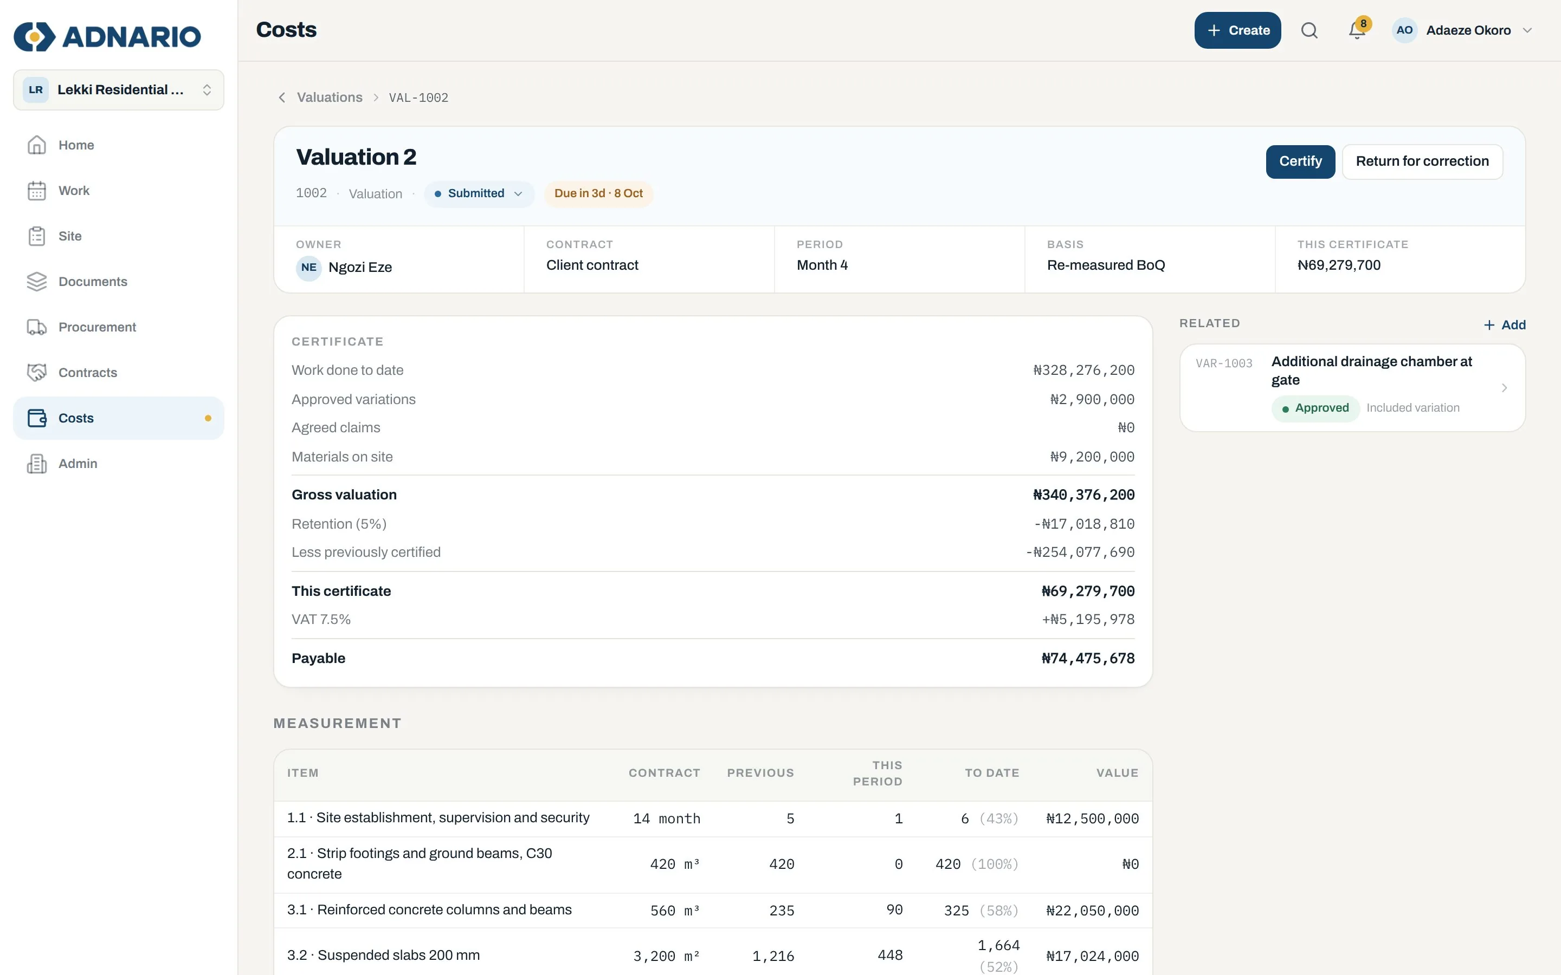Click the VAR-1003 reference code
Screen dimensions: 1561x975
(x=1224, y=363)
